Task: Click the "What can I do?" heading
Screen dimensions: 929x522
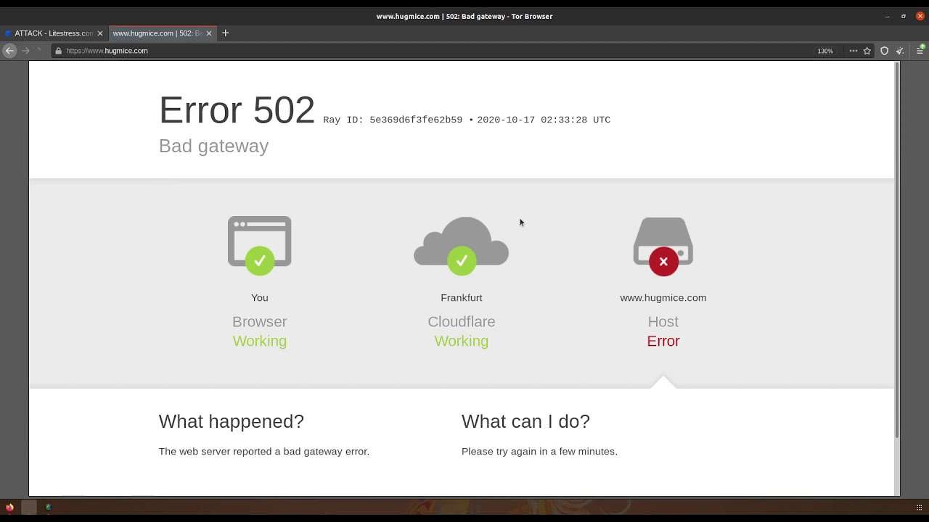Action: (x=526, y=421)
